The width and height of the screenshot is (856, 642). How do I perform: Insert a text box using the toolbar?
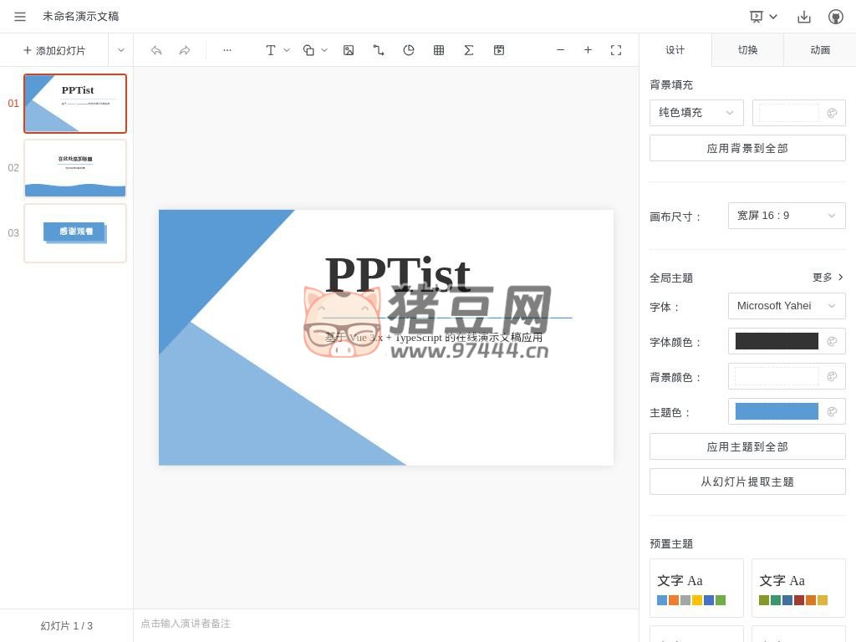(271, 50)
